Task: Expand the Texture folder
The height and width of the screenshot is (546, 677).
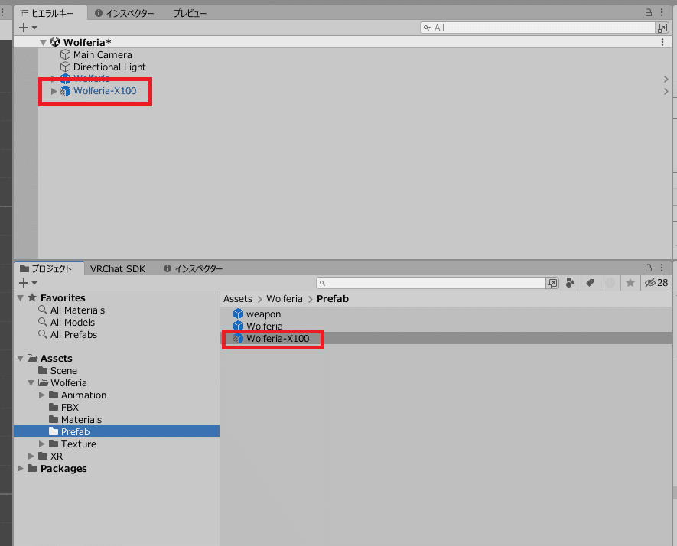Action: [42, 444]
